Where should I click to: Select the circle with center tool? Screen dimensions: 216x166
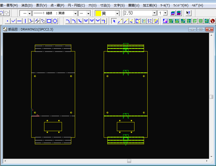click(55, 21)
